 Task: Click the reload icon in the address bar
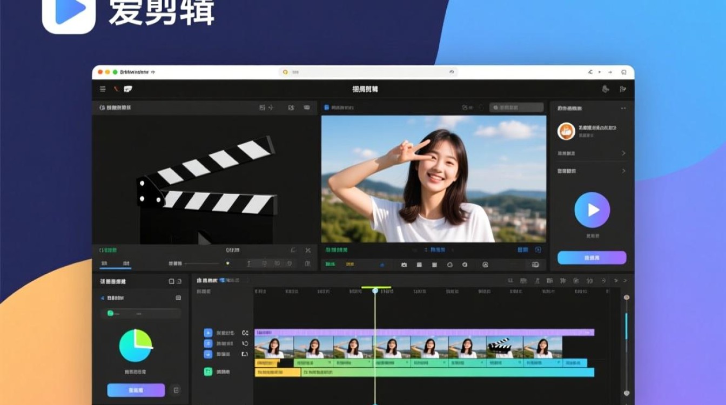451,72
